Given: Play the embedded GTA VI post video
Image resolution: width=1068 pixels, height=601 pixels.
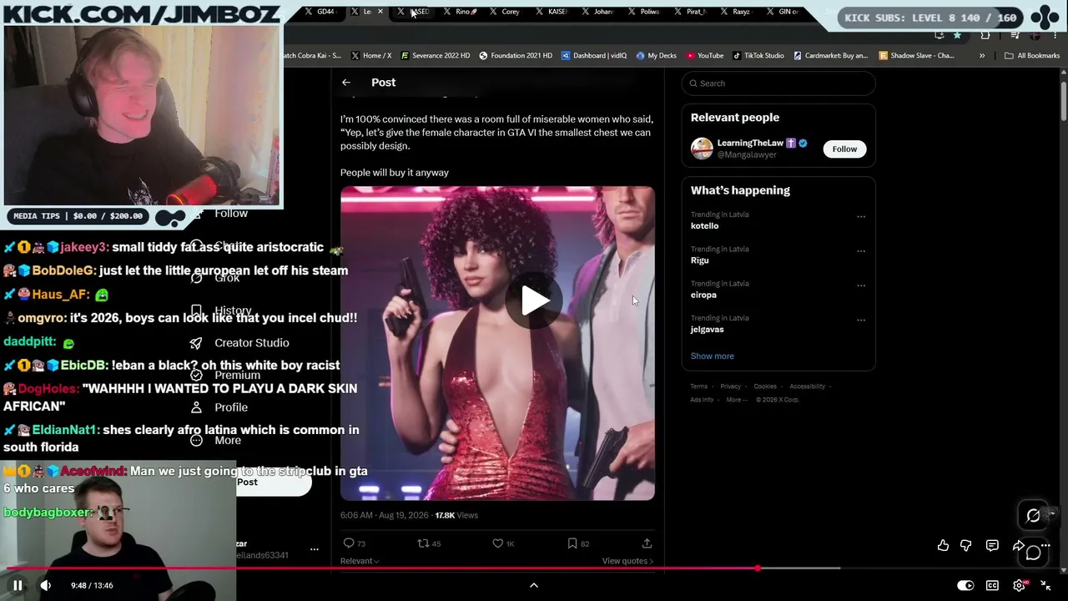Looking at the screenshot, I should (534, 300).
